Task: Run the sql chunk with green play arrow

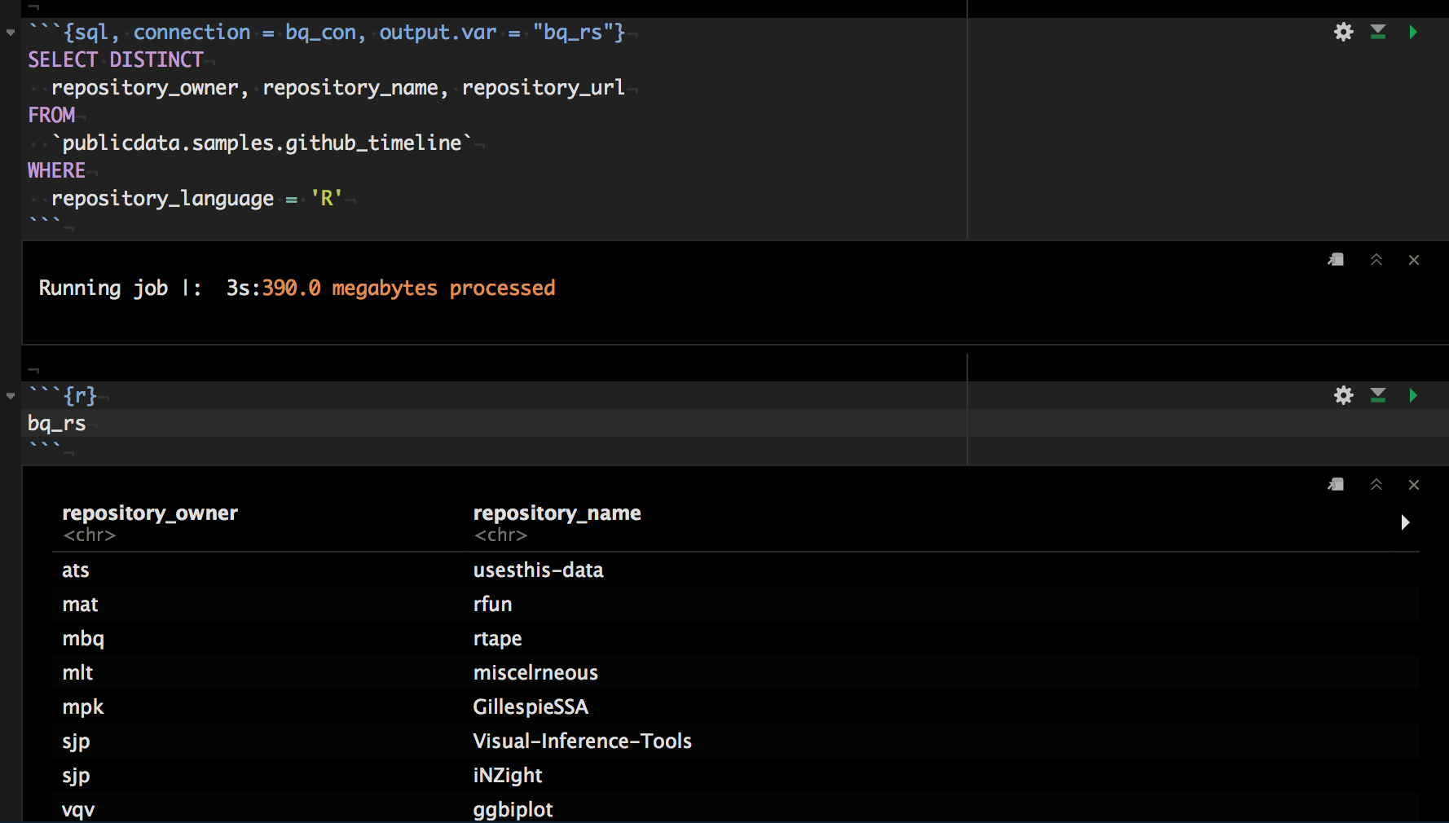Action: (1413, 32)
